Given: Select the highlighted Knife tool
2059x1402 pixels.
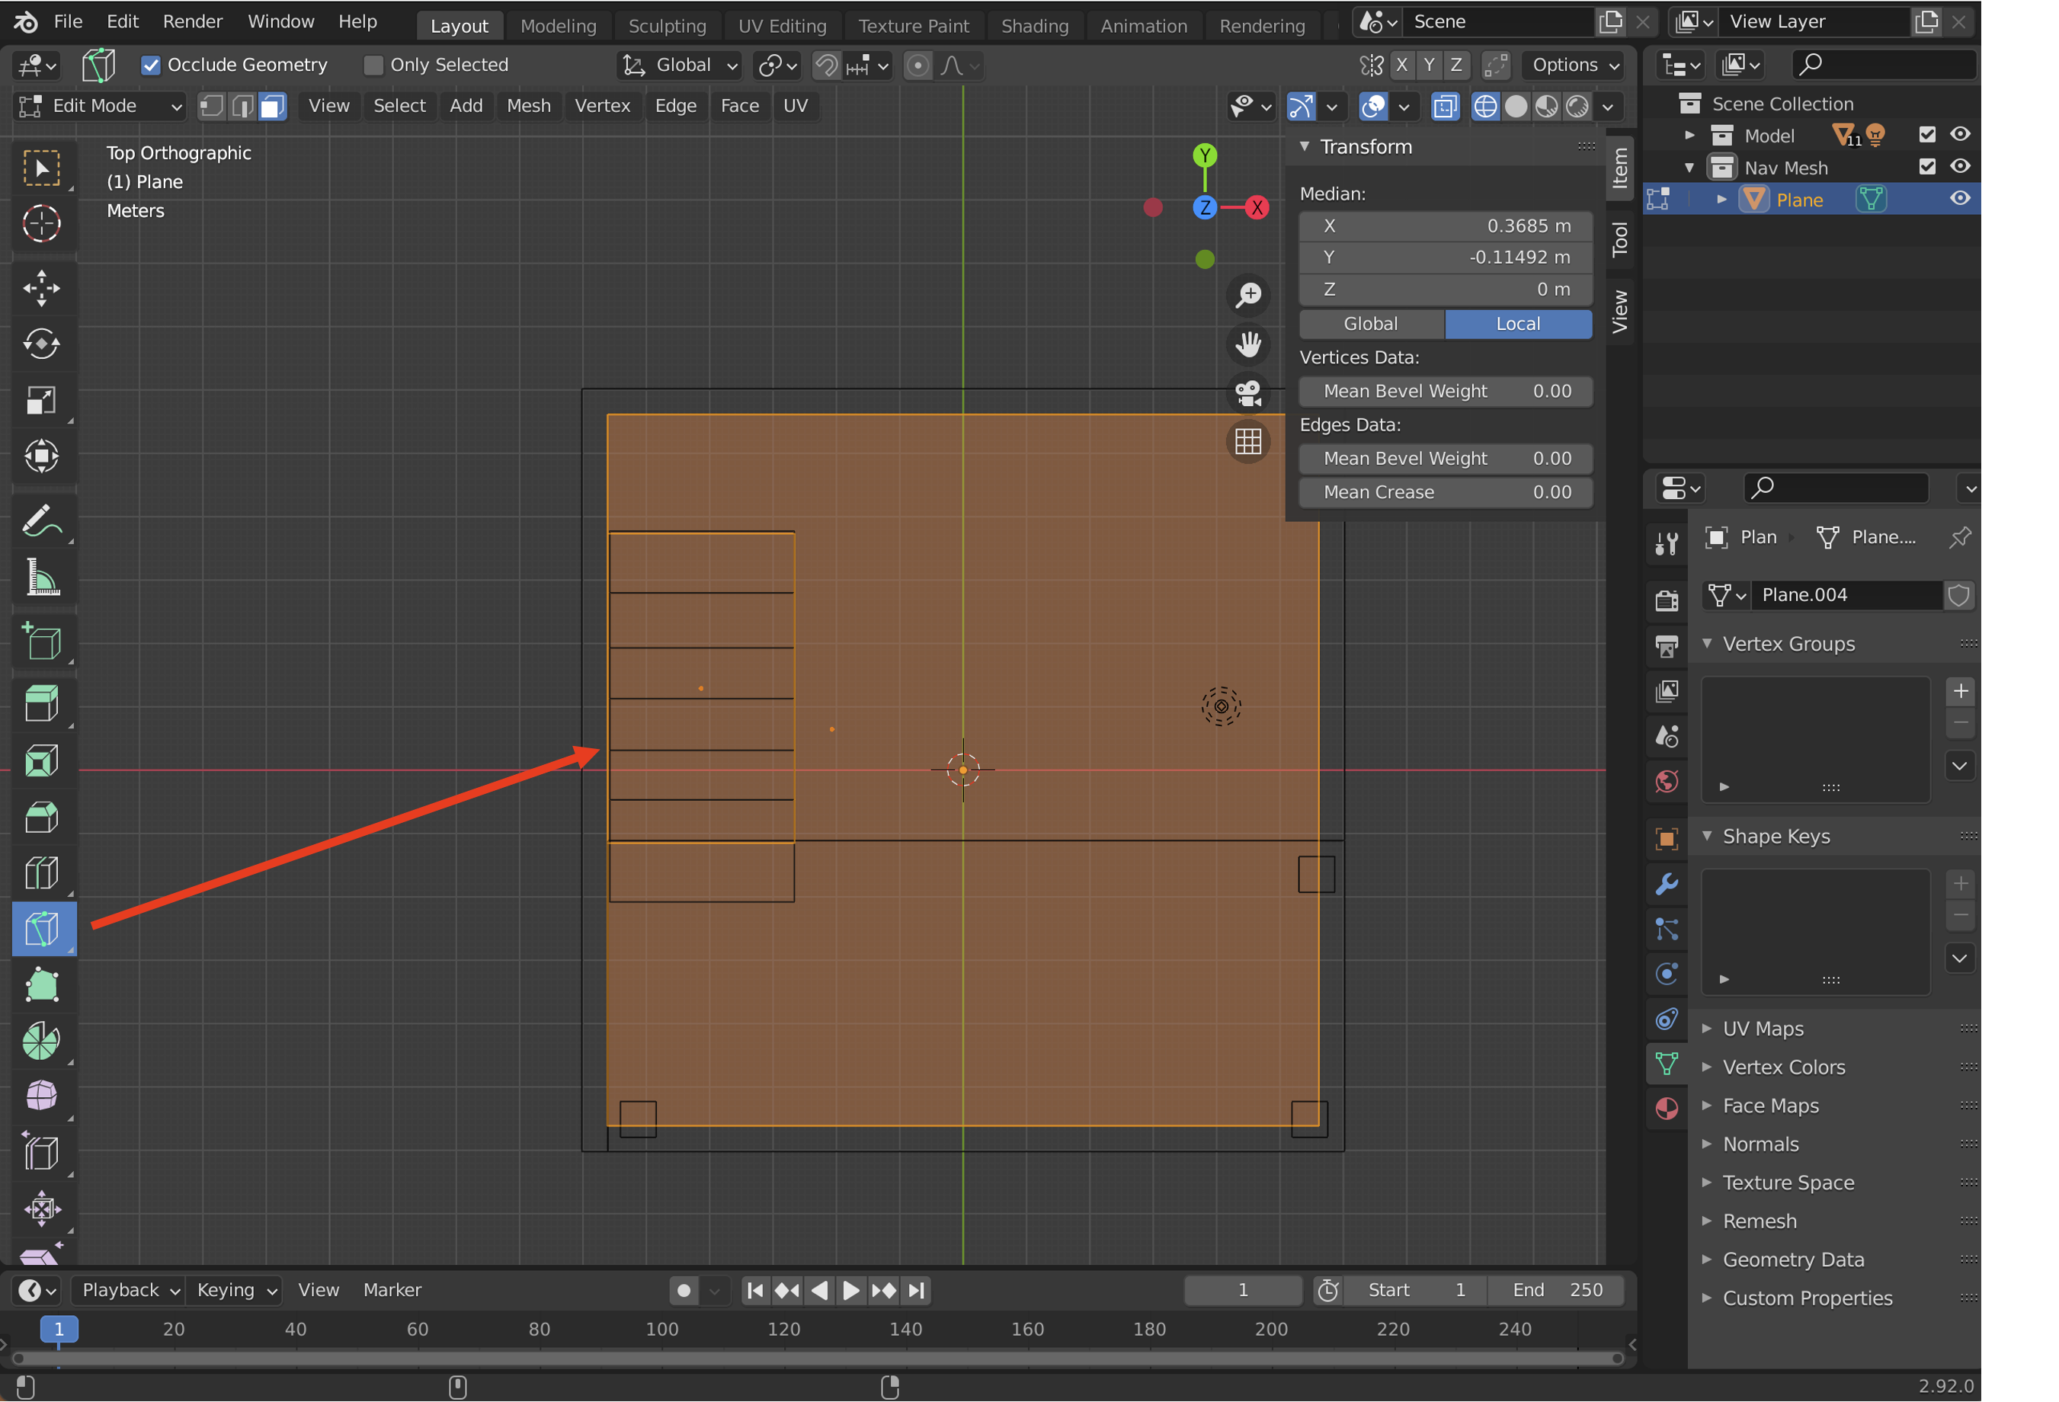Looking at the screenshot, I should tap(43, 929).
